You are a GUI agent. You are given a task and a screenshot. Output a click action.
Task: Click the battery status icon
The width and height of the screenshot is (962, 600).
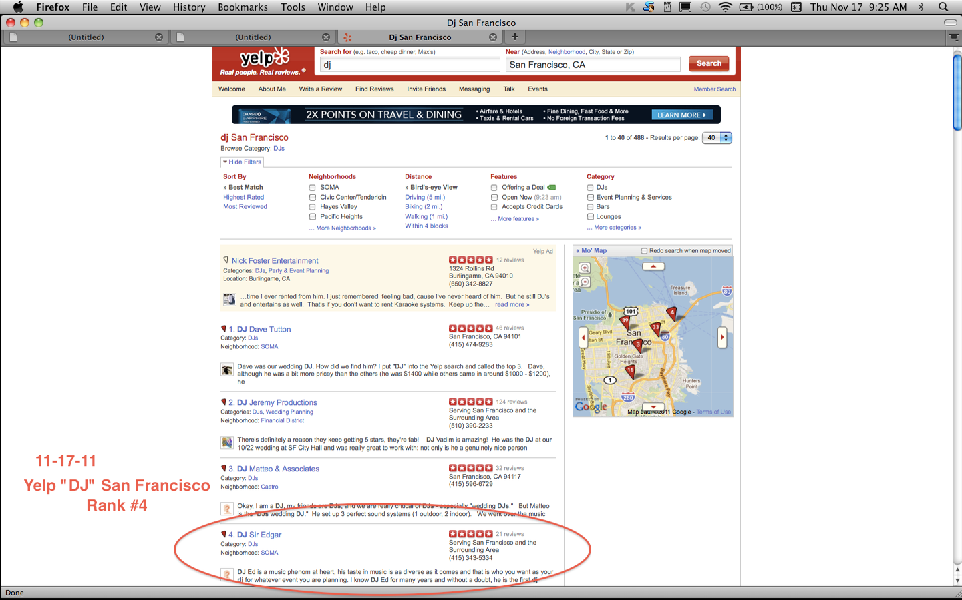(746, 7)
